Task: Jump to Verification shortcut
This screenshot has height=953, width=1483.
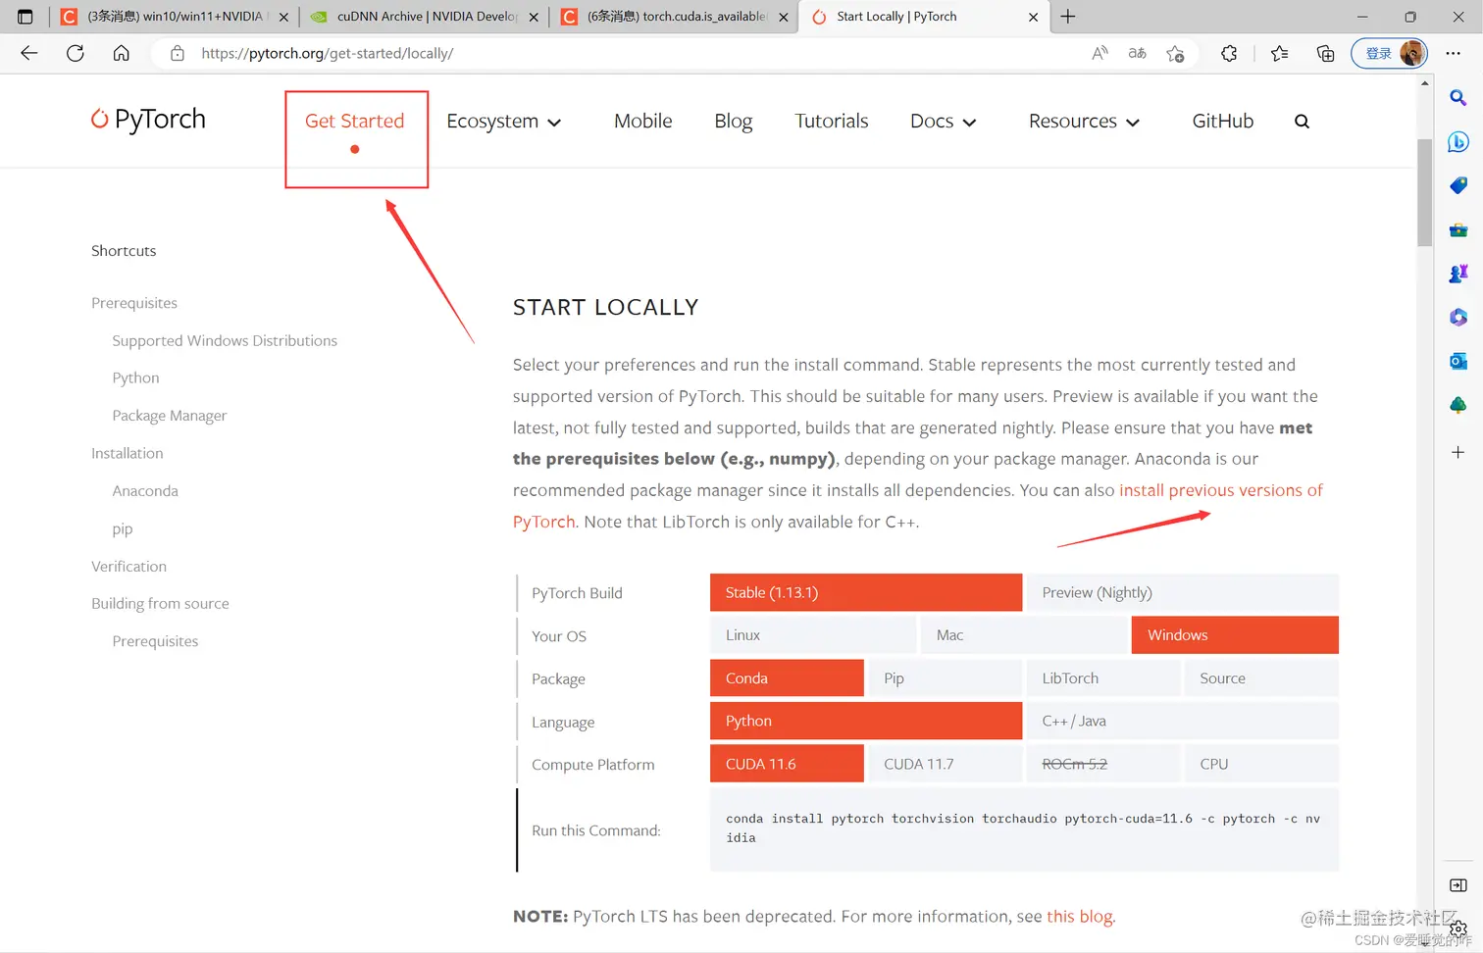Action: pyautogui.click(x=128, y=566)
